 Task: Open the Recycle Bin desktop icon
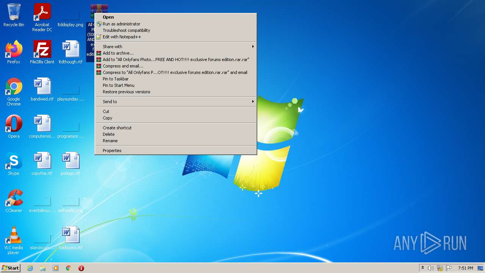[14, 15]
